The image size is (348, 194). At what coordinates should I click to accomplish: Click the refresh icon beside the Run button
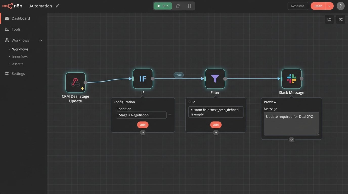coord(179,6)
